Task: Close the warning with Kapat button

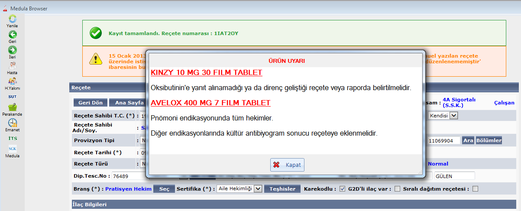Action: (x=288, y=165)
